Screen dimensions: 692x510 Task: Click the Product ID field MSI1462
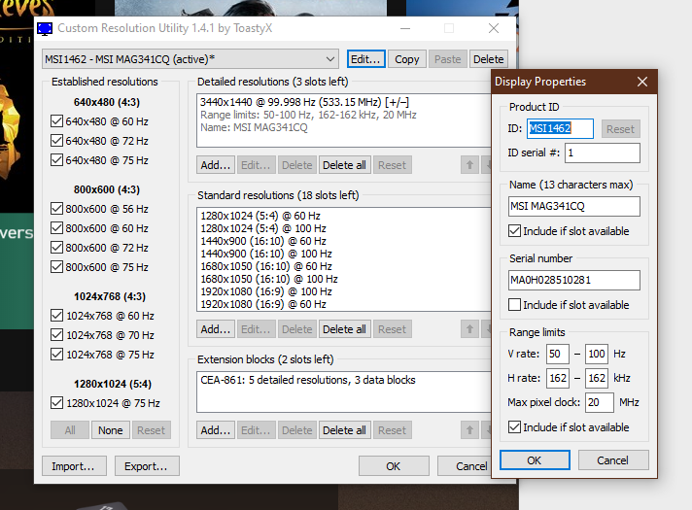click(560, 128)
